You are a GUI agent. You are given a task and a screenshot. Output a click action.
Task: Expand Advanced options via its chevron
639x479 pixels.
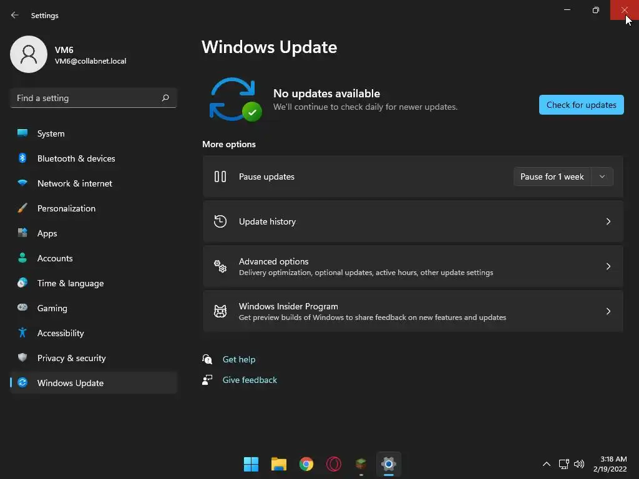pyautogui.click(x=608, y=266)
